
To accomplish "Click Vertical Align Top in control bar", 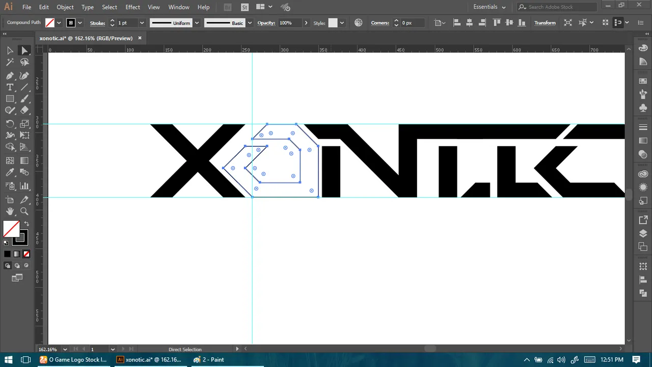I will [496, 23].
